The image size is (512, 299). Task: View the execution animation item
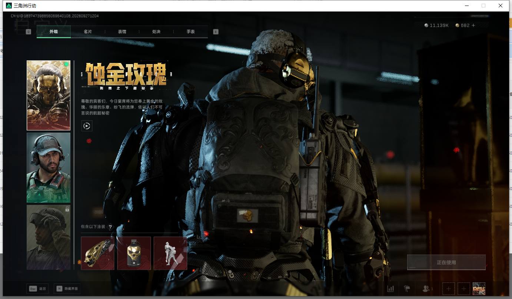(x=170, y=253)
